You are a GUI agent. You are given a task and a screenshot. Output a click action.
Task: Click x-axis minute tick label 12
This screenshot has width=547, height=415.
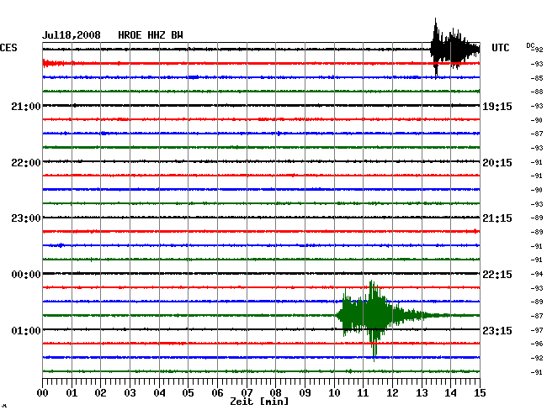(x=392, y=393)
